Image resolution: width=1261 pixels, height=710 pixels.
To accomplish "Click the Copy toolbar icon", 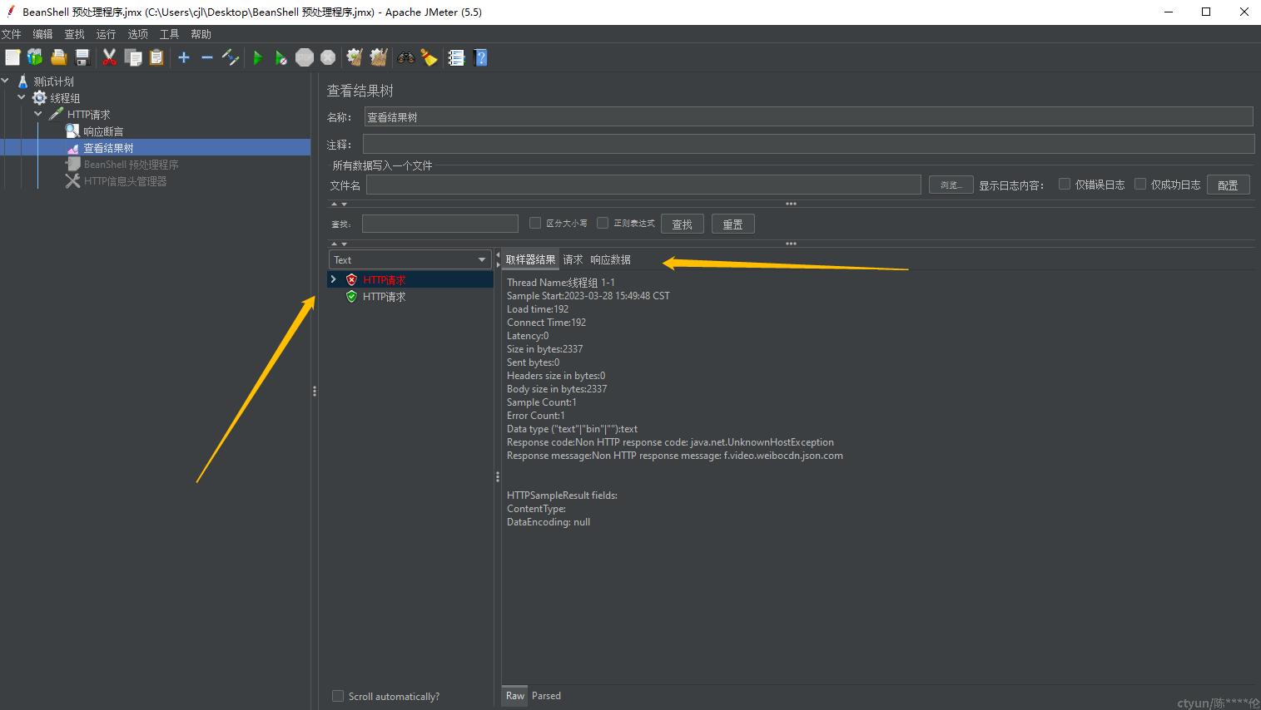I will [133, 57].
